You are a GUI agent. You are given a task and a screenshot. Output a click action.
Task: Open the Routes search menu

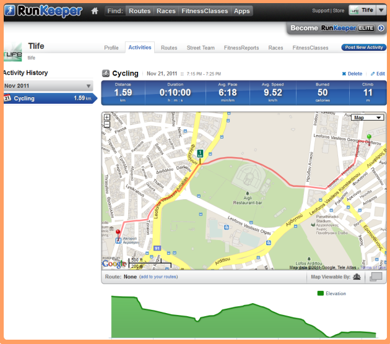click(139, 11)
